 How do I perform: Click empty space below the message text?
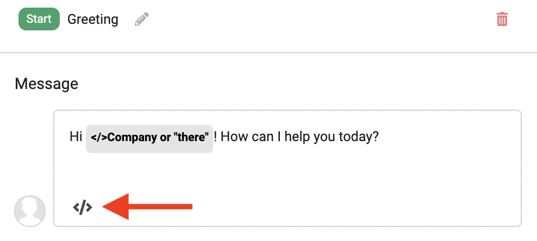pos(288,174)
